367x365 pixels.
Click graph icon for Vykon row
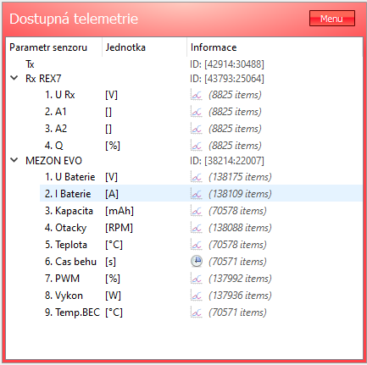point(197,296)
